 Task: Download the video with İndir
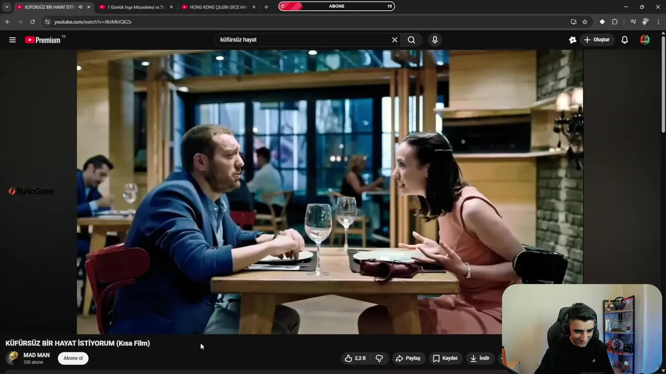click(480, 358)
